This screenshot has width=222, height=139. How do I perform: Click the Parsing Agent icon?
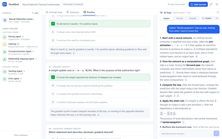[5, 37]
